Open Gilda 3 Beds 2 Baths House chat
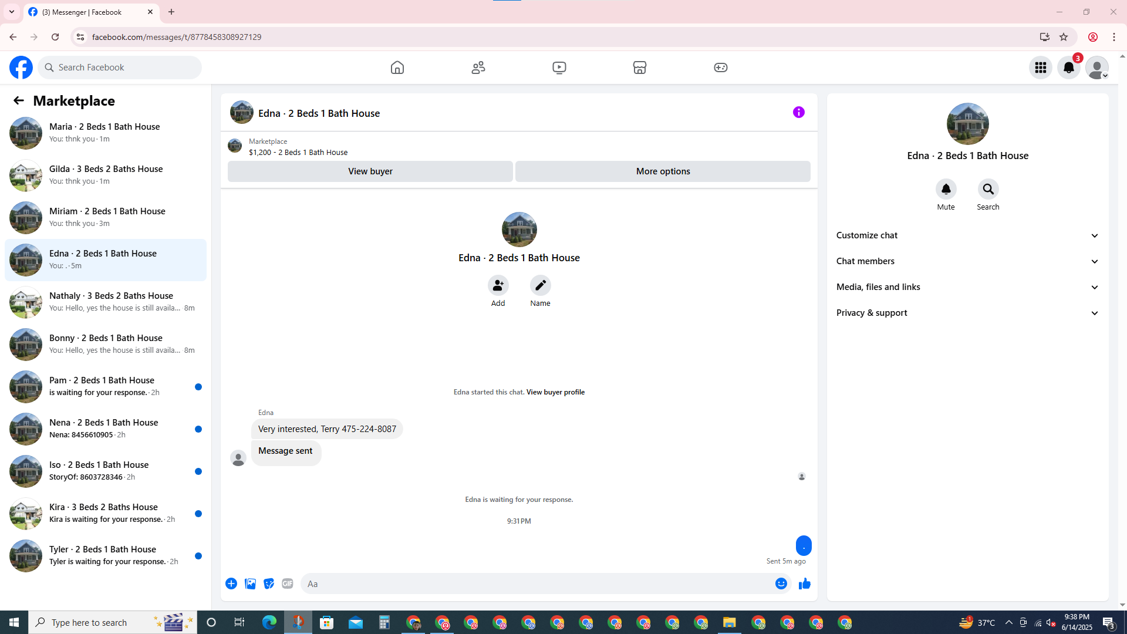This screenshot has height=634, width=1127. (106, 175)
